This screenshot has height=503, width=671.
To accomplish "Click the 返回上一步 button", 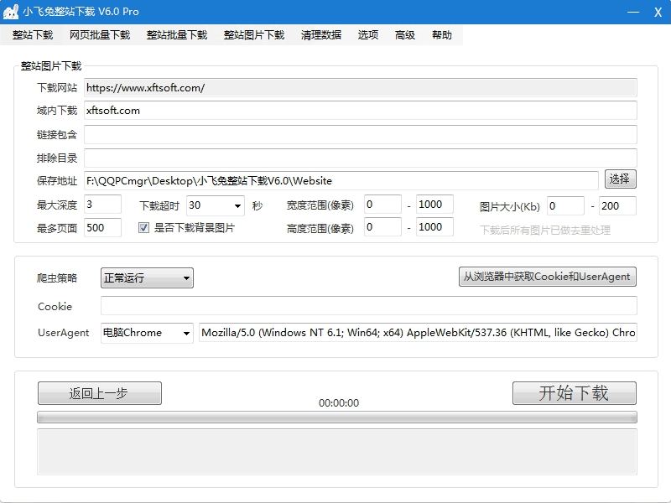I will [99, 393].
